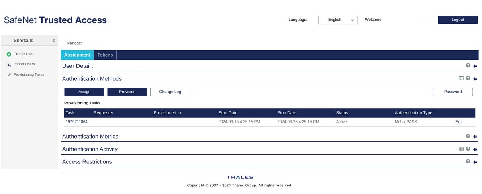Switch to the Assignment tab

77,55
